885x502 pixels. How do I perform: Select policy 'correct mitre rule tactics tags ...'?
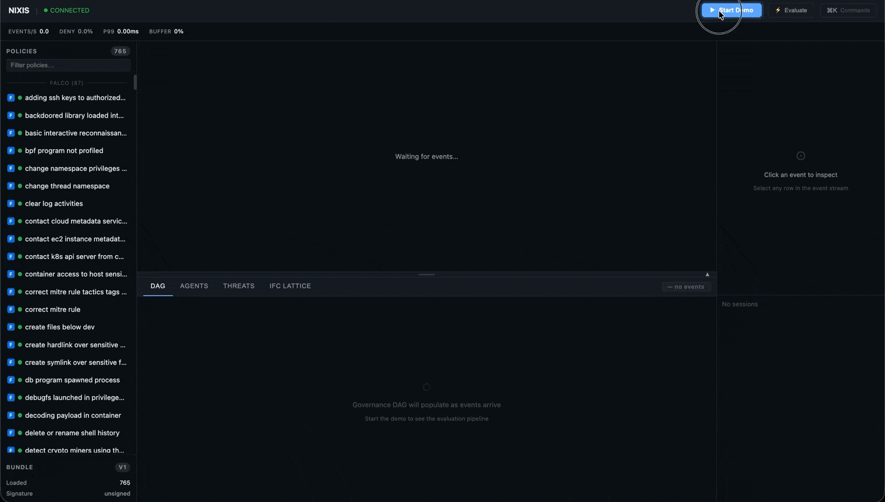click(68, 292)
